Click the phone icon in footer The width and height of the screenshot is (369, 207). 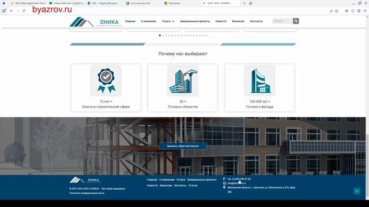224,179
